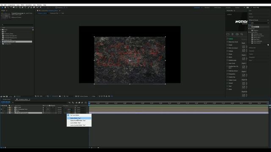
Task: Open the Effects & Presets panel header
Action: pyautogui.click(x=254, y=20)
